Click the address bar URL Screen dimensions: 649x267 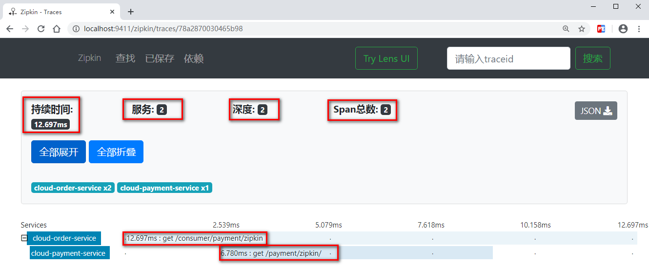coord(163,29)
